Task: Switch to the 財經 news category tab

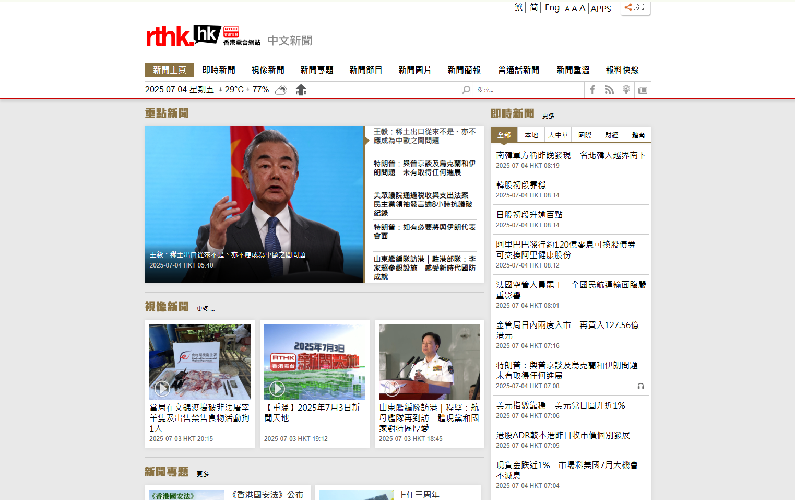Action: (611, 134)
